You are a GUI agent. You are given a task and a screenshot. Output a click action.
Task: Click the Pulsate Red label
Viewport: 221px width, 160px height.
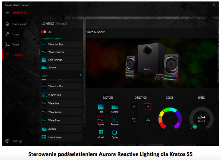coord(55,95)
